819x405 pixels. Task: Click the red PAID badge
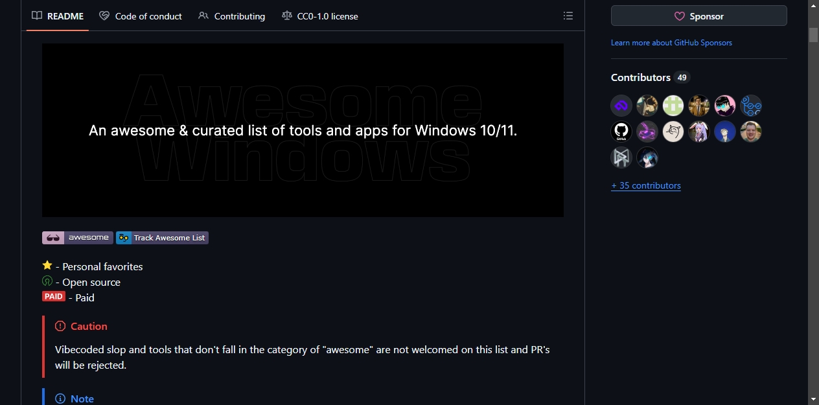pyautogui.click(x=54, y=297)
